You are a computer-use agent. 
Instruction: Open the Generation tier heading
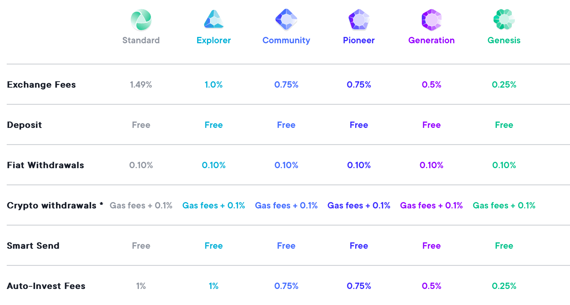click(x=431, y=40)
